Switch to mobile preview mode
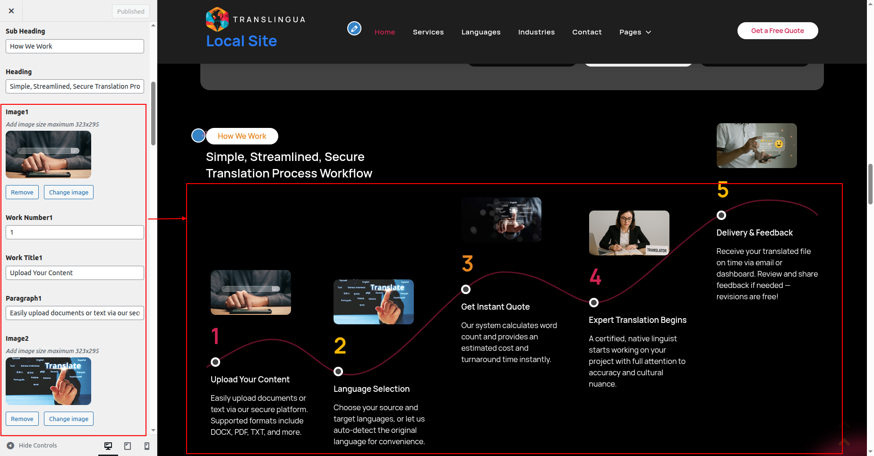This screenshot has width=874, height=456. [147, 446]
